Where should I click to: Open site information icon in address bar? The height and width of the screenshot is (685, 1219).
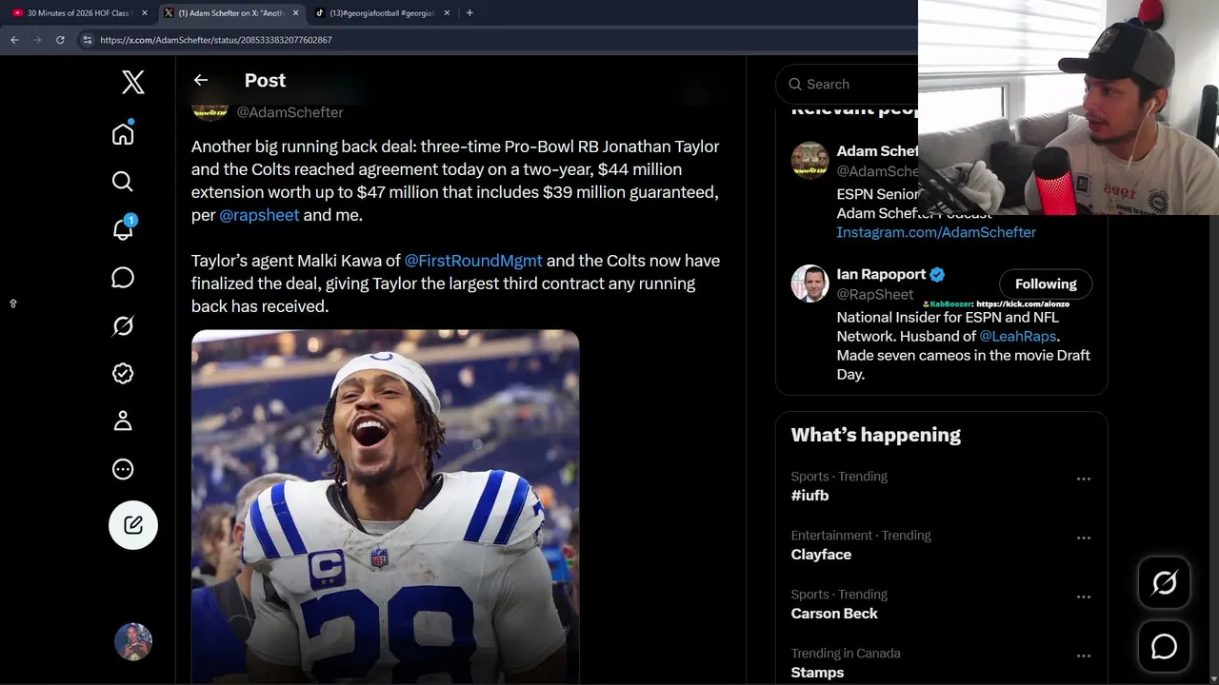[x=87, y=40]
